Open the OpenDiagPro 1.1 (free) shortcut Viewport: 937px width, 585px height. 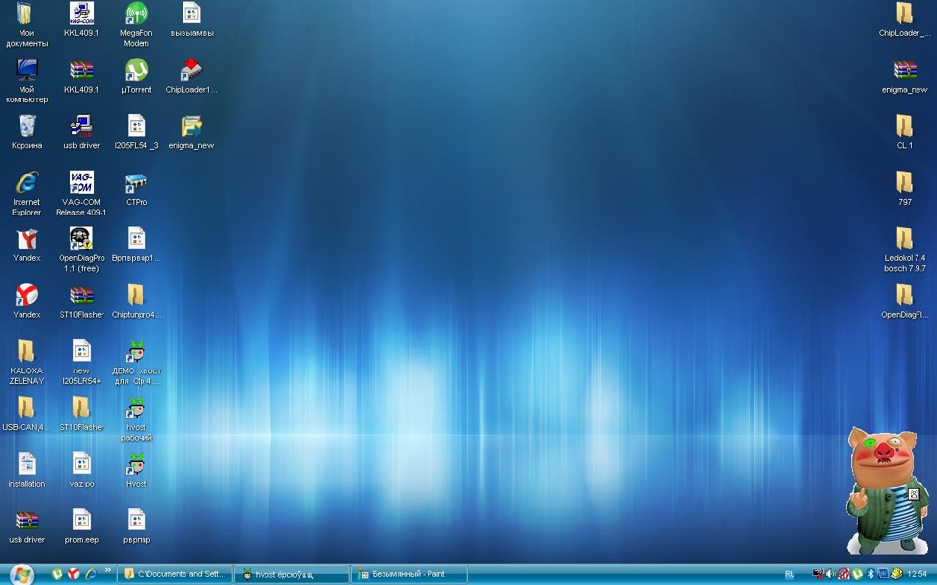click(x=82, y=240)
